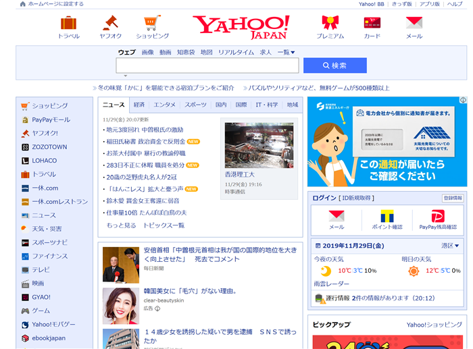Open PayPayモール in the sidebar
473x349 pixels.
(x=51, y=119)
